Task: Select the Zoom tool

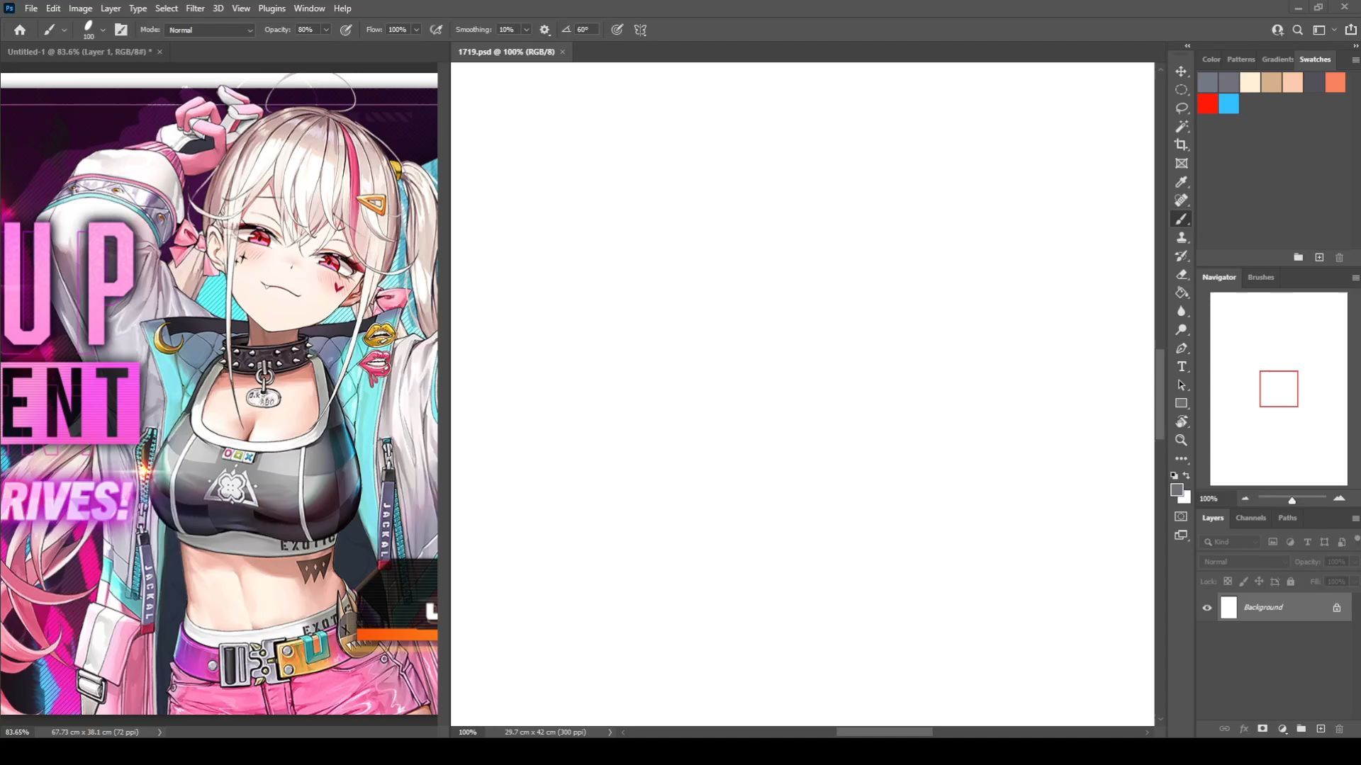Action: [x=1182, y=441]
